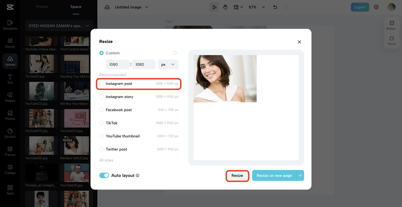Reset custom size with refresh icon
Viewport: 402px width, 207px height.
175,53
